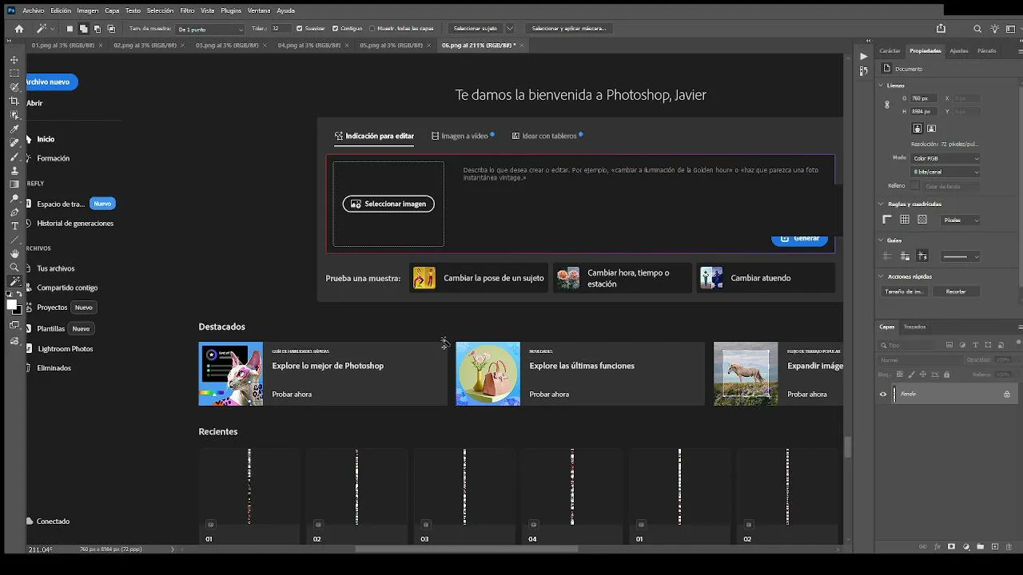The image size is (1023, 575).
Task: Switch to the 03.png document tab
Action: tap(228, 46)
